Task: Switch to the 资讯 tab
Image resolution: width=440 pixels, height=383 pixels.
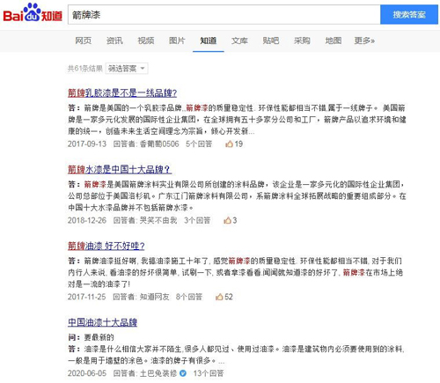Action: [114, 41]
